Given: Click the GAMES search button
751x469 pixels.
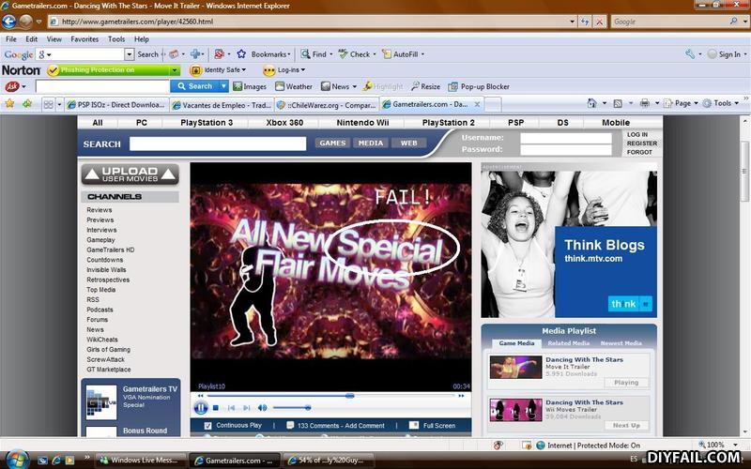Looking at the screenshot, I should pyautogui.click(x=332, y=143).
